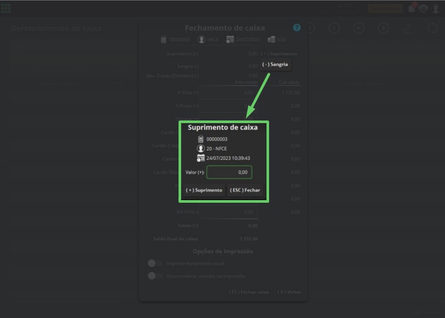Click the circled plus add icon in toolbar
The height and width of the screenshot is (318, 445).
pyautogui.click(x=383, y=28)
